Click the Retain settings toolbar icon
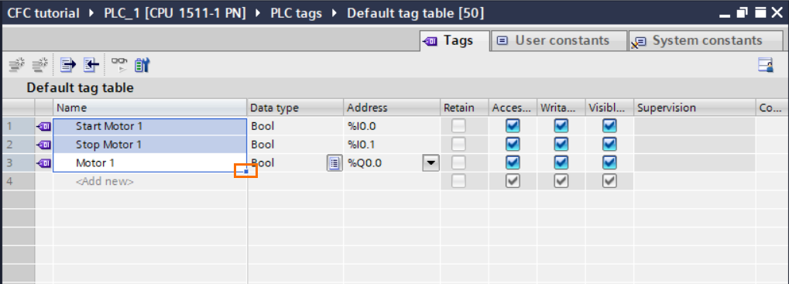 [x=142, y=65]
